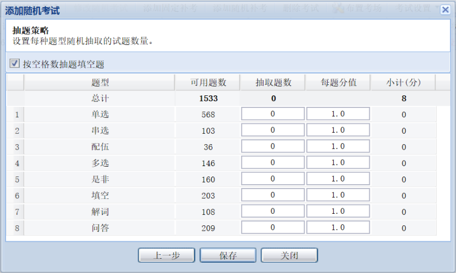Select 抽取题数 input for 串选
The width and height of the screenshot is (456, 273).
273,130
